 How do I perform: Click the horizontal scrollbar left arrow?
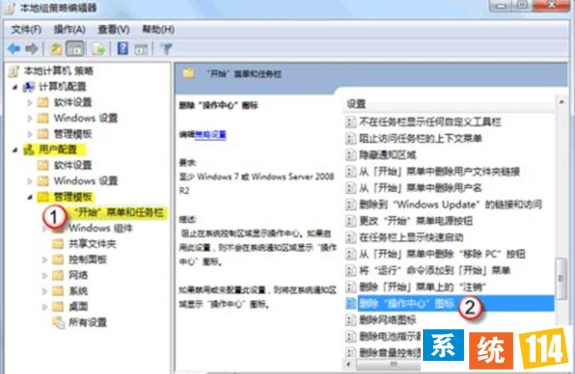[x=349, y=364]
